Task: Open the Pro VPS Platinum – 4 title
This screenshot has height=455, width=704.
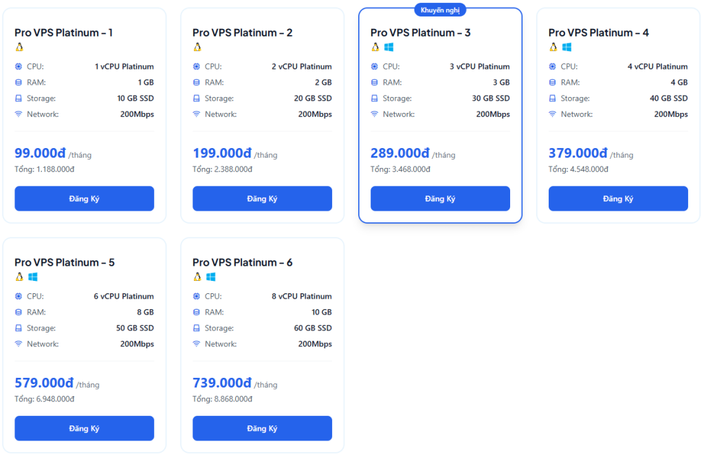Action: (x=598, y=32)
